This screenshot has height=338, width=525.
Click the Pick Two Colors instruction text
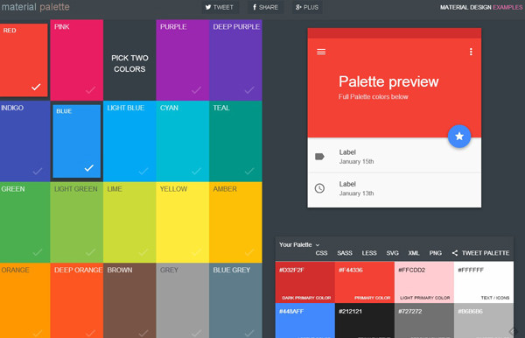(x=129, y=63)
